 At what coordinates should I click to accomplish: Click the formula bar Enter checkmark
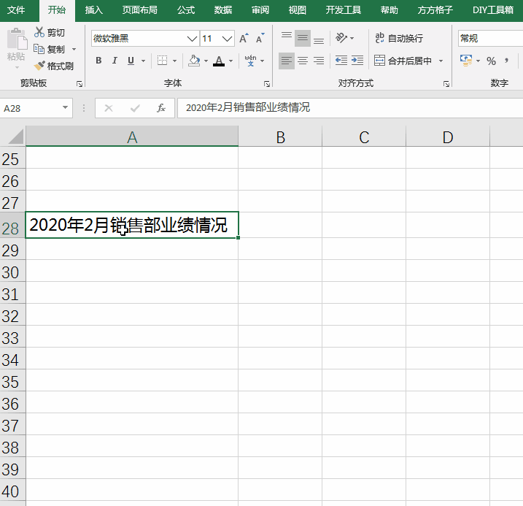[x=135, y=108]
